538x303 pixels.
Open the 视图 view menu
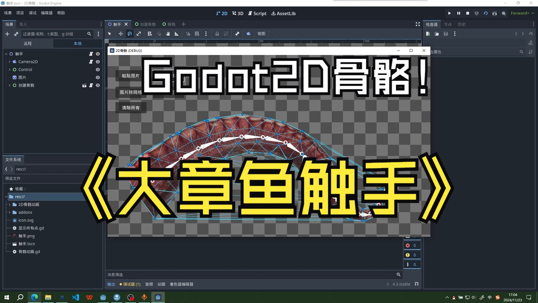point(261,34)
